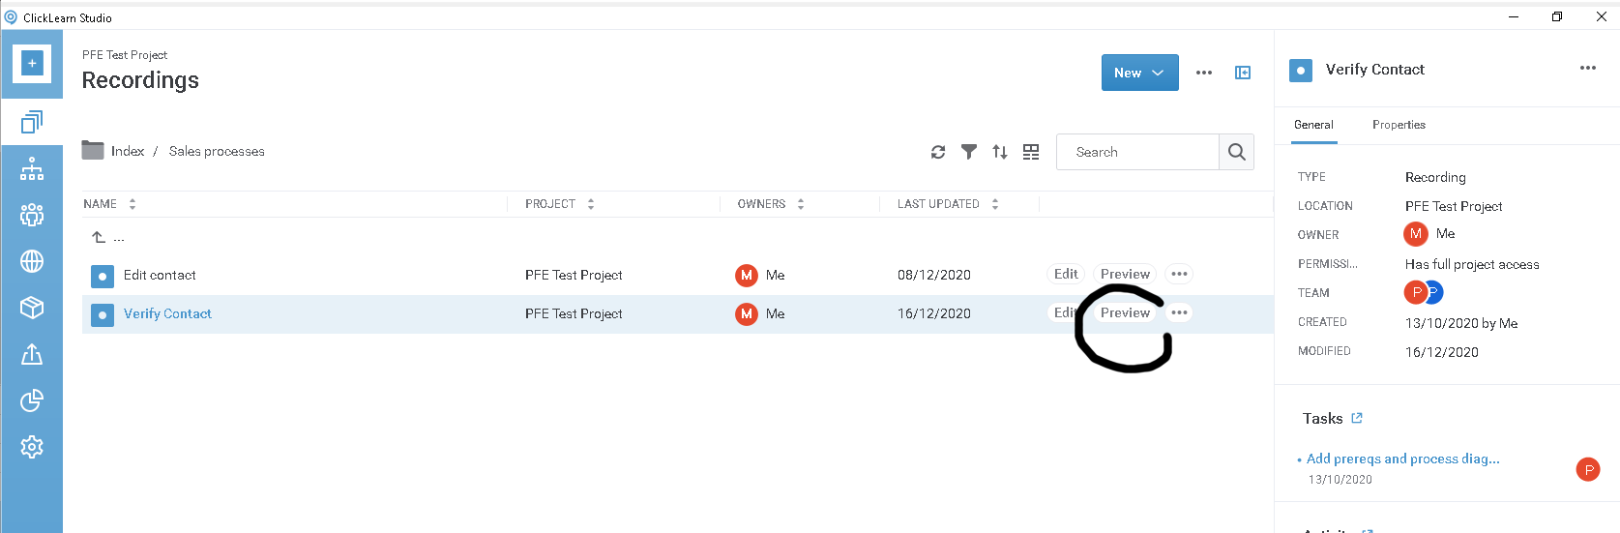Open Add prereqs and process diag task
Viewport: 1620px width, 533px height.
click(x=1402, y=459)
